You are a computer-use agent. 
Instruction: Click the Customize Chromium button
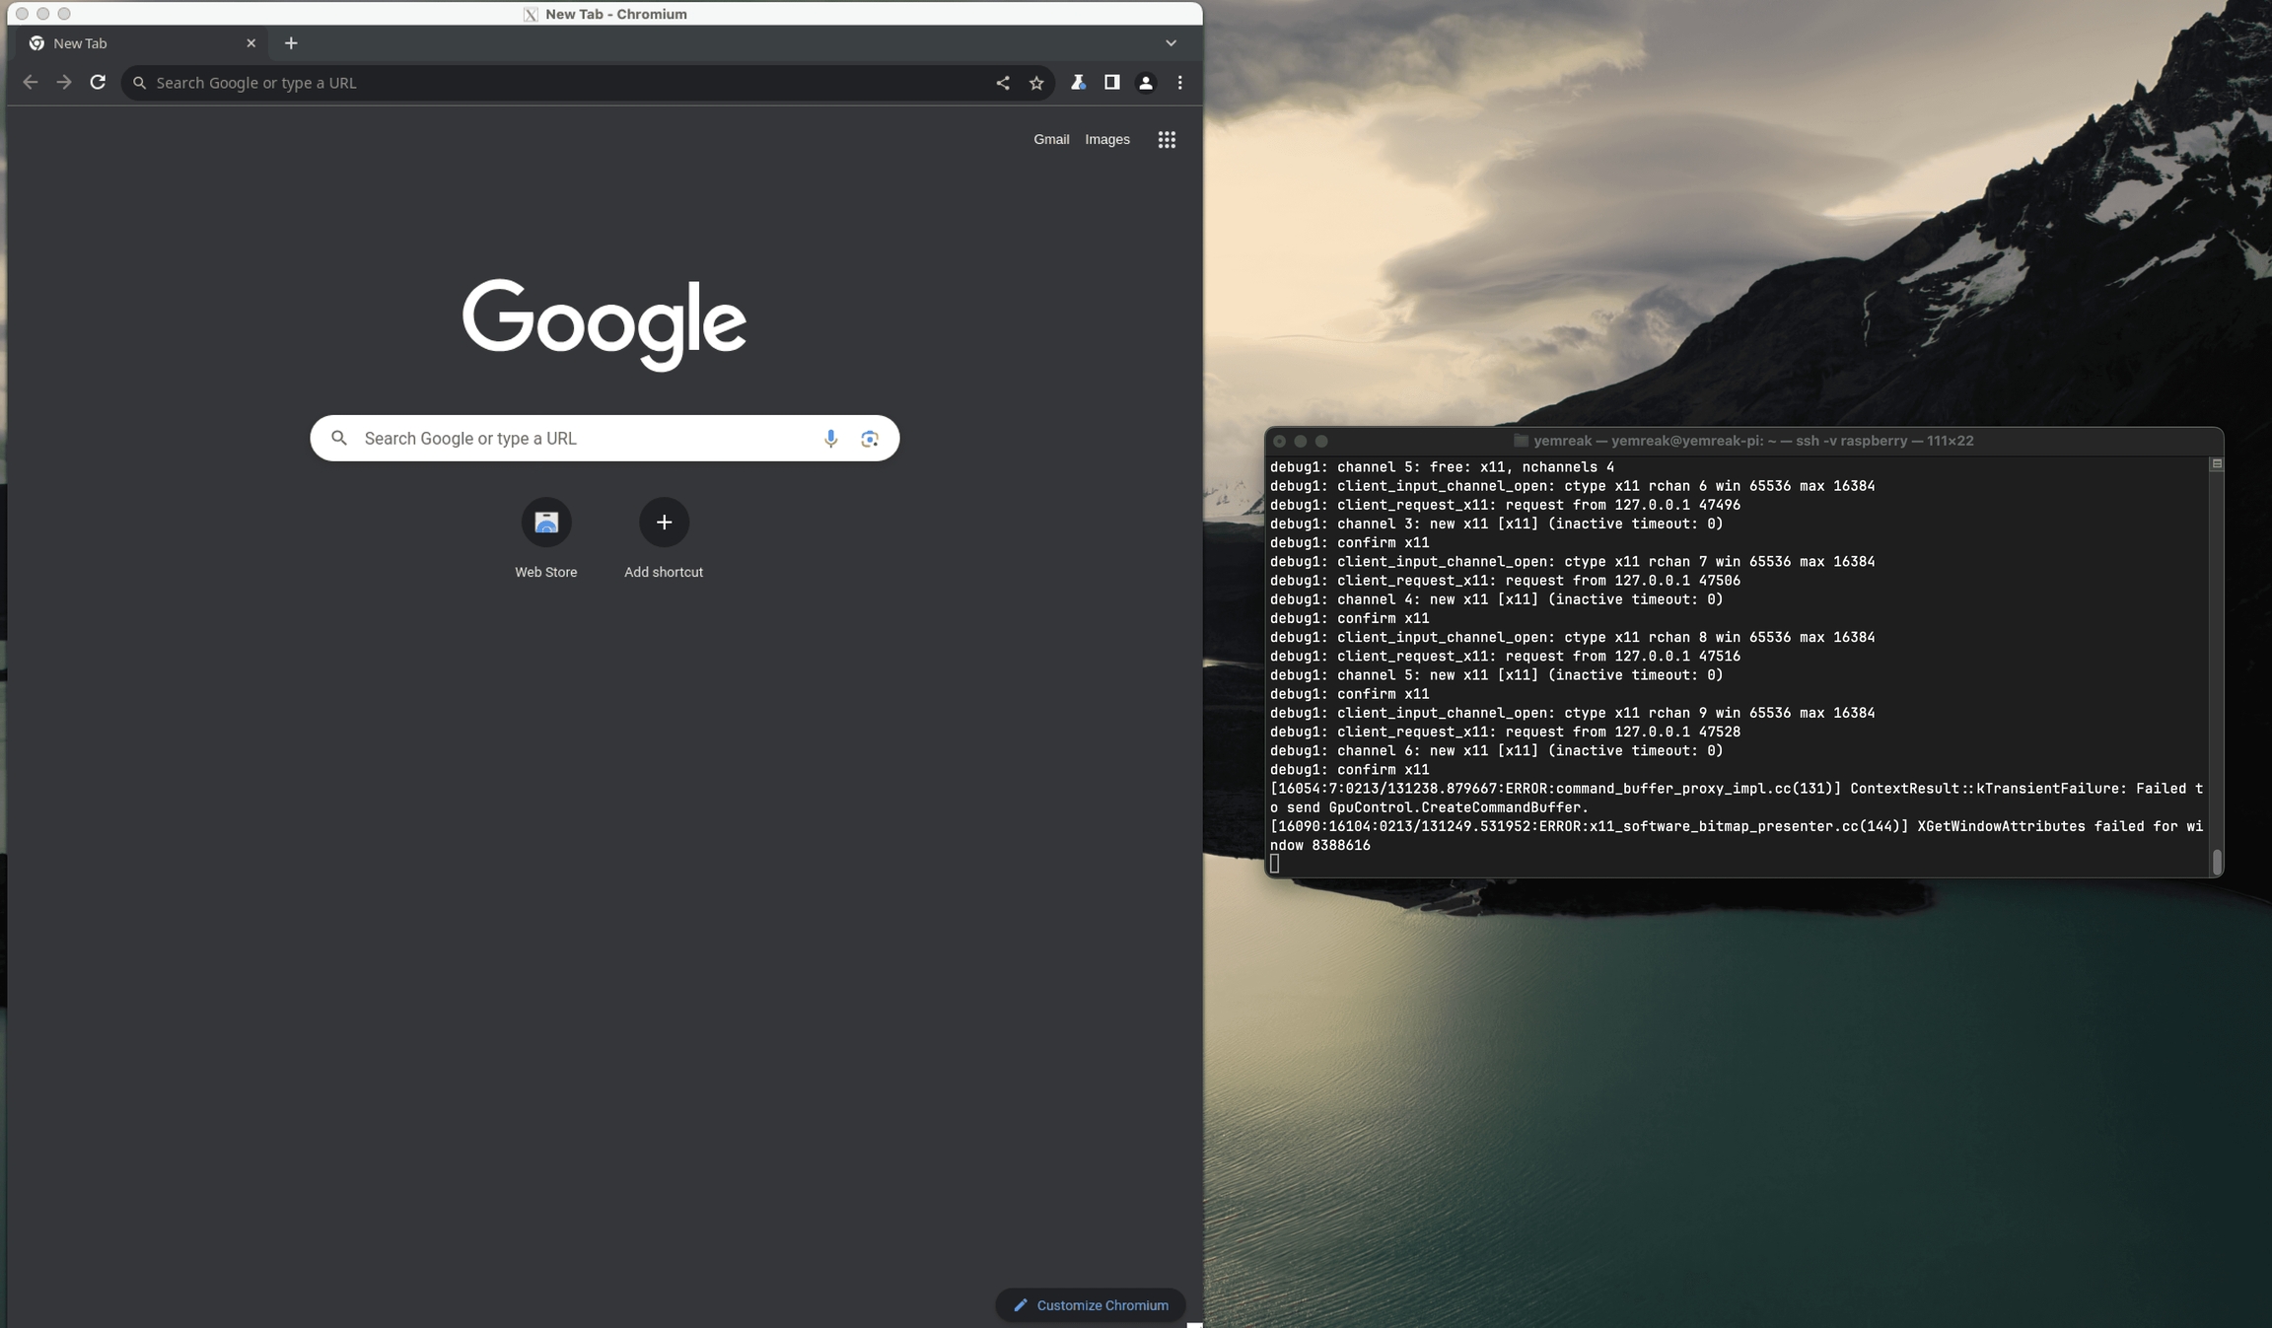click(x=1090, y=1304)
